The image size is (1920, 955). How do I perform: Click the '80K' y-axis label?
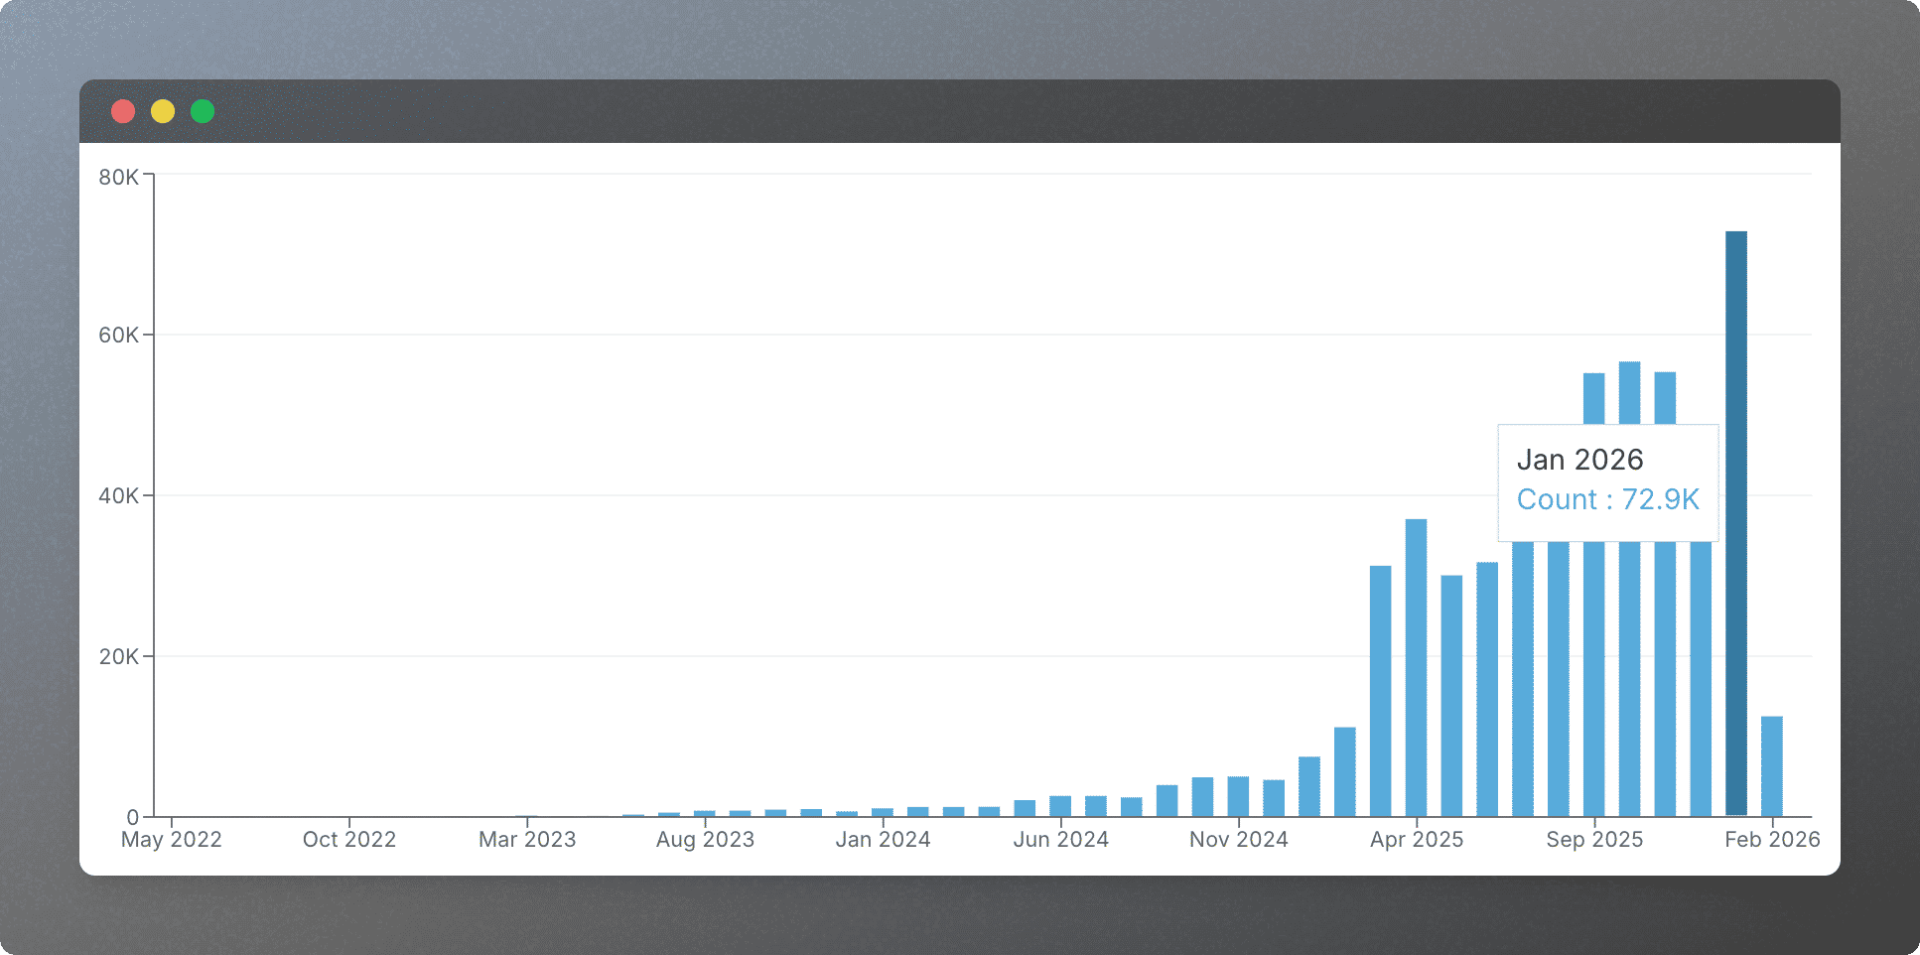coord(118,178)
